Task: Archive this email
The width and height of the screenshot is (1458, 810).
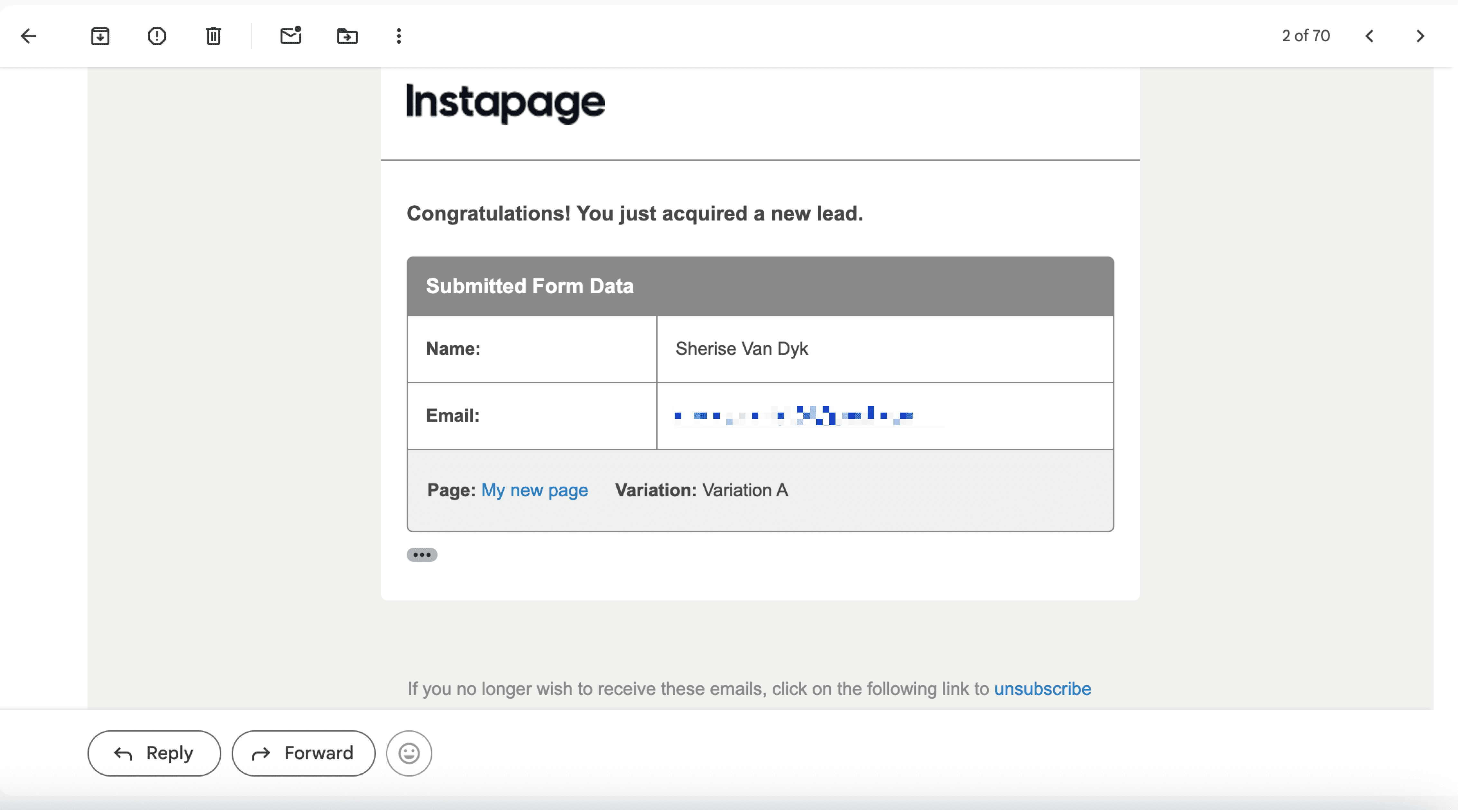Action: (x=100, y=36)
